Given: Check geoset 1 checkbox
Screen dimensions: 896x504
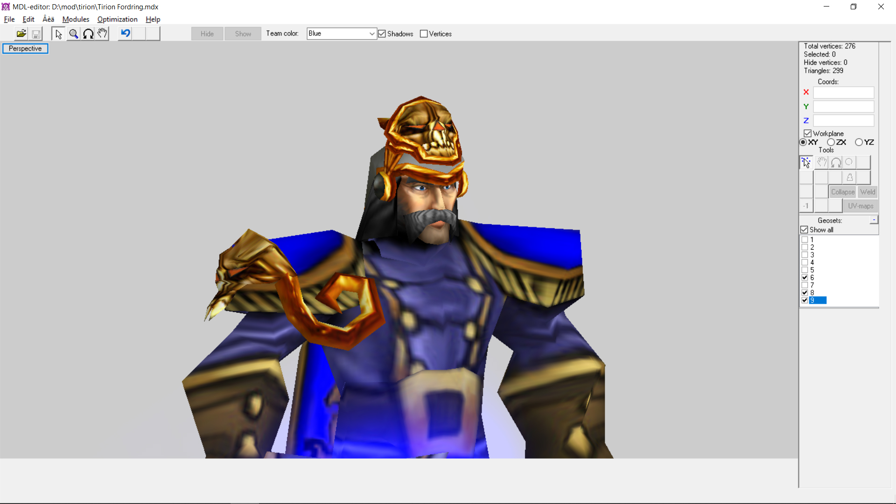Looking at the screenshot, I should pos(805,239).
